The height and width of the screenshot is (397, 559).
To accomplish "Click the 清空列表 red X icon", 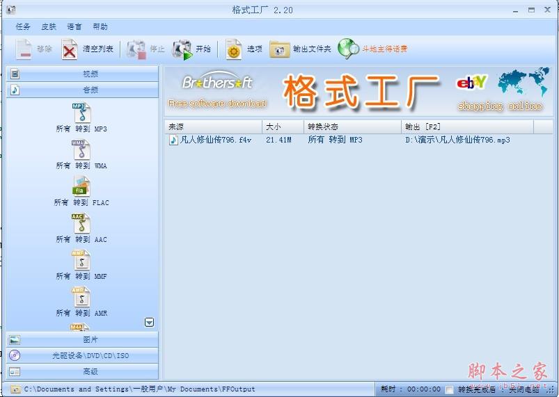I will (x=70, y=49).
